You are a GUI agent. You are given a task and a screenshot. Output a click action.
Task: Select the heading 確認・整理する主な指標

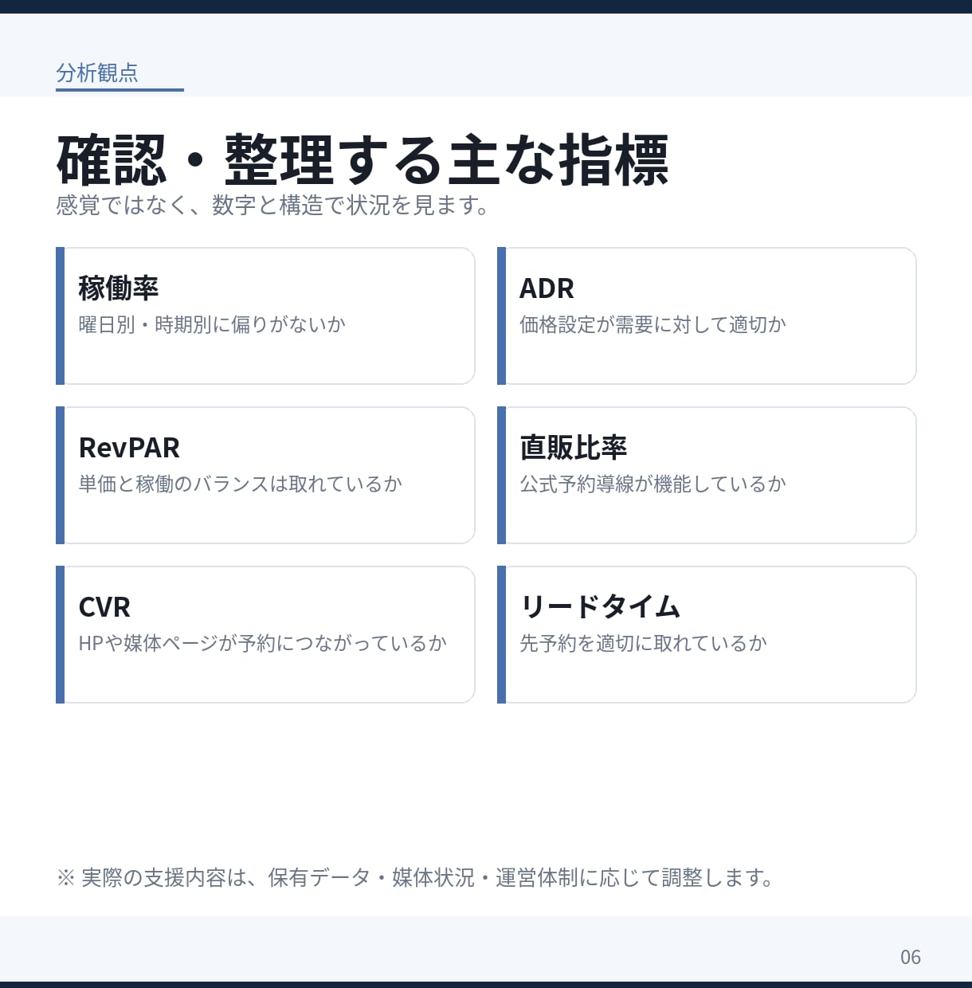pyautogui.click(x=363, y=160)
